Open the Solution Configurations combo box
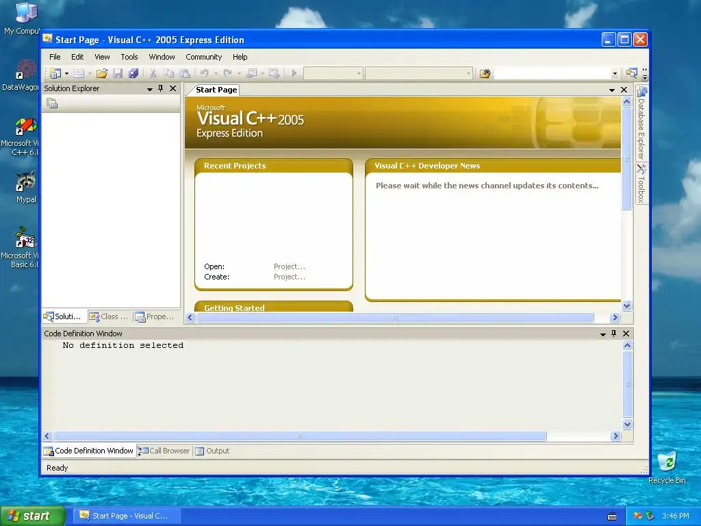 333,73
